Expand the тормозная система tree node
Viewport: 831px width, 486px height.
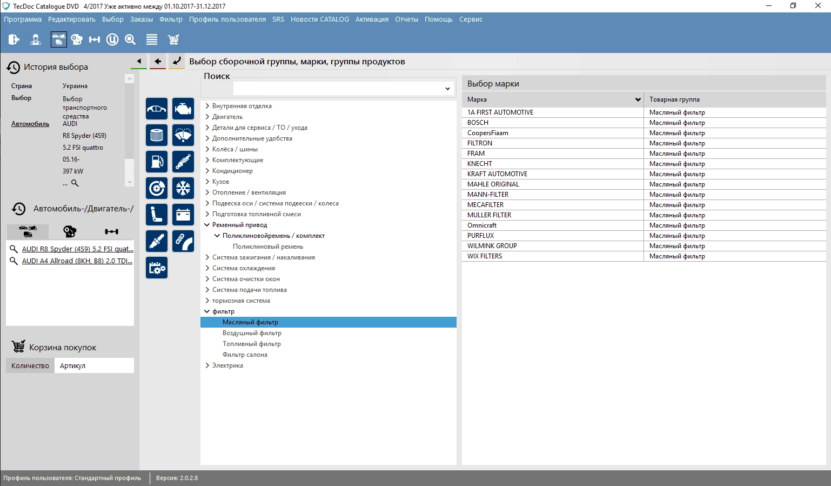pyautogui.click(x=207, y=301)
